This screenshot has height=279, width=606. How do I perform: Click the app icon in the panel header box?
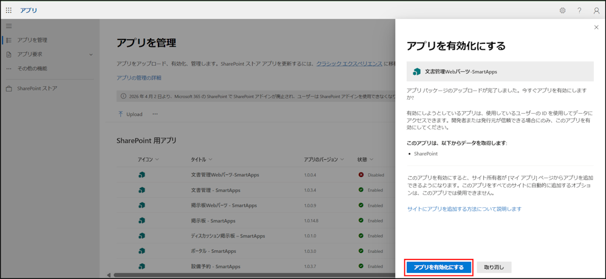tap(417, 72)
